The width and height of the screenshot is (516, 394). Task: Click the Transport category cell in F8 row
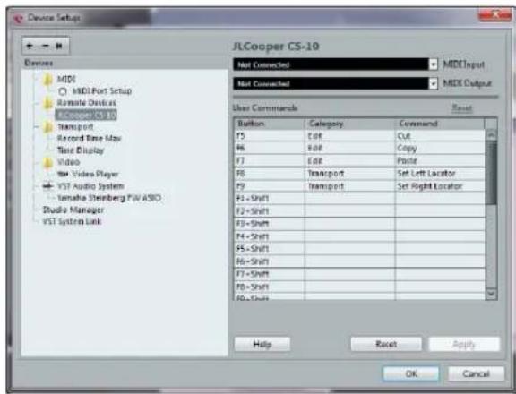(x=350, y=174)
